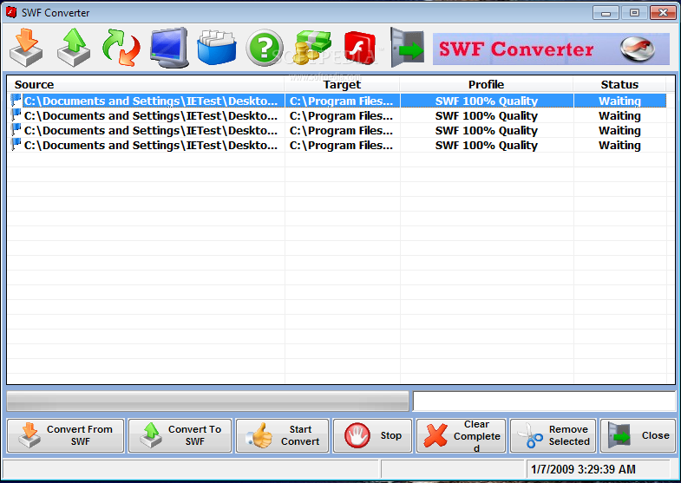Click the Convert To SWF green arrow toolbar icon

tap(74, 48)
